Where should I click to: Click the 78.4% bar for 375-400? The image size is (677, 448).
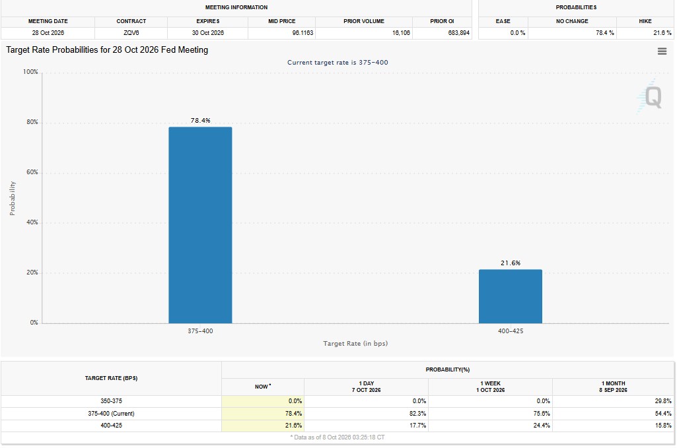(200, 225)
